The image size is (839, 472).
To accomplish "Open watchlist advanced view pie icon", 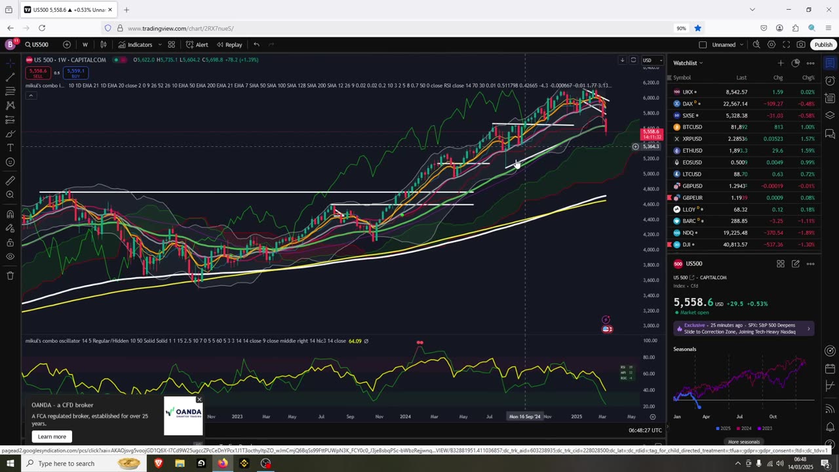I will [x=795, y=63].
